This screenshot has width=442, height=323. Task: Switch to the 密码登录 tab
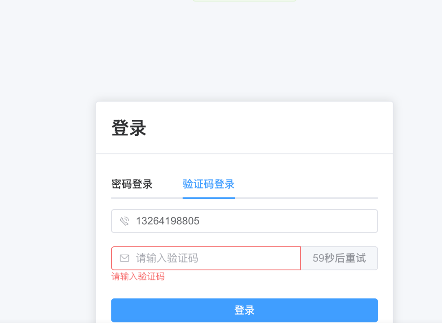[132, 184]
